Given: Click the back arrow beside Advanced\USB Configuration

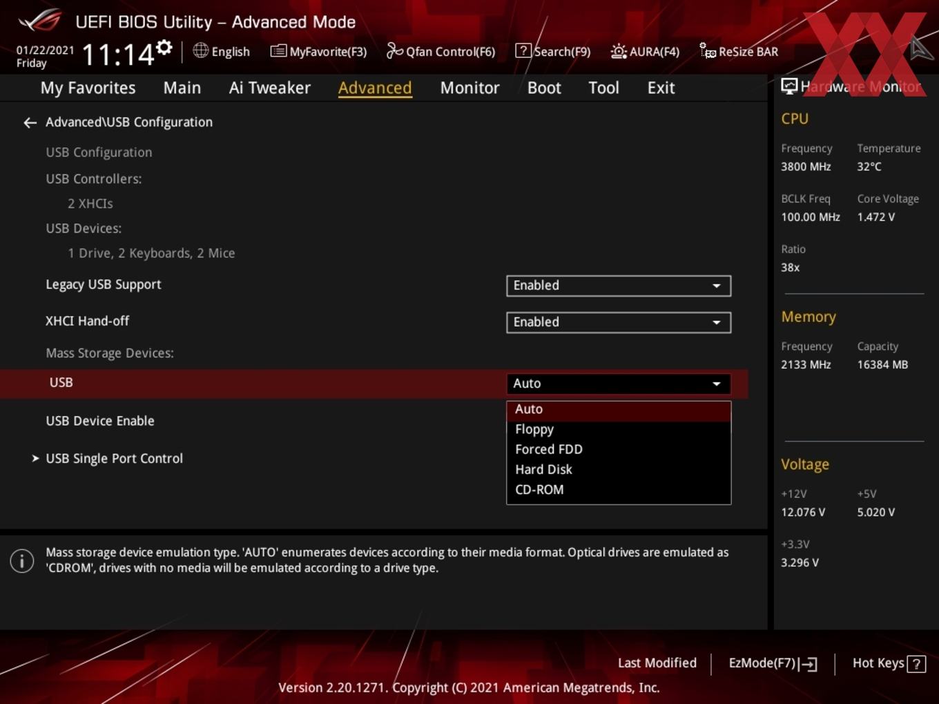Looking at the screenshot, I should coord(30,123).
